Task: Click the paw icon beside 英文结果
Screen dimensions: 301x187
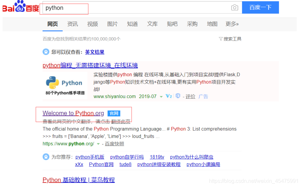Action: (x=46, y=52)
